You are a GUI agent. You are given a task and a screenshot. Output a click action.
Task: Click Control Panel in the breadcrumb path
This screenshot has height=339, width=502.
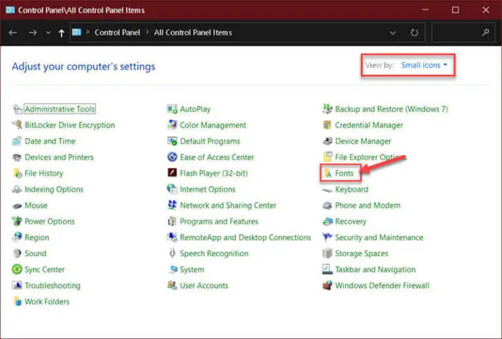click(117, 33)
